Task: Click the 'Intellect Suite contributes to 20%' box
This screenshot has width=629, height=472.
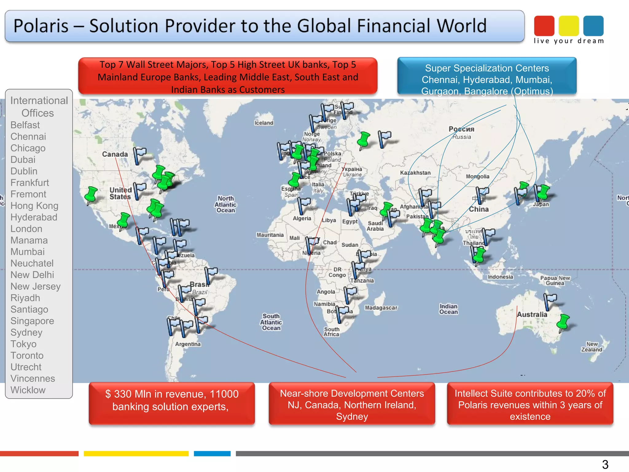Action: coord(530,403)
